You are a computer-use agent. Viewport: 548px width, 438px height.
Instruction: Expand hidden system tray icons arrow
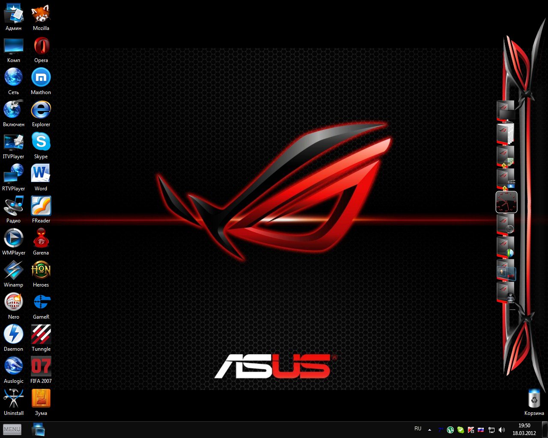tap(429, 430)
